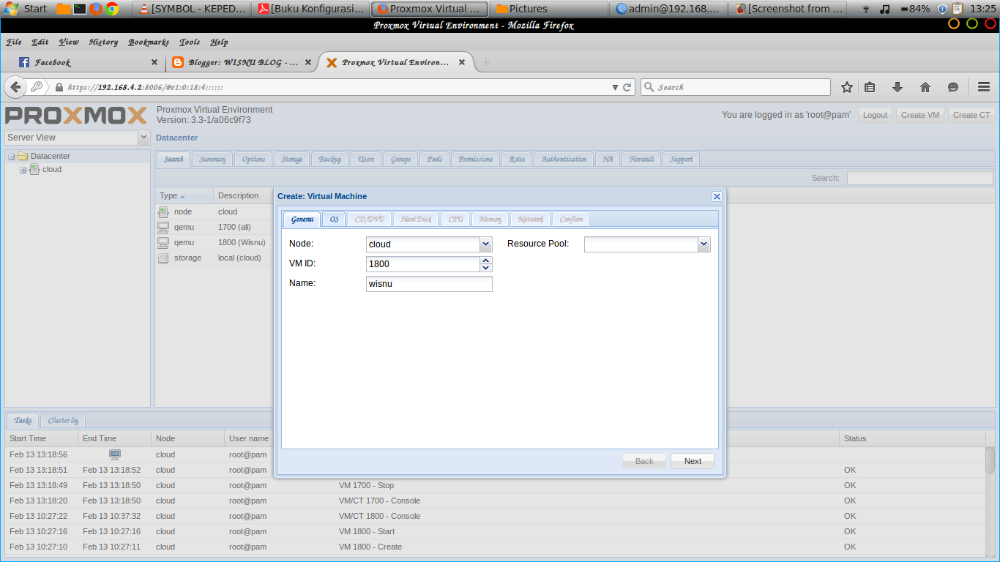Switch to the OS tab in wizard
The height and width of the screenshot is (562, 1000).
pyautogui.click(x=334, y=220)
